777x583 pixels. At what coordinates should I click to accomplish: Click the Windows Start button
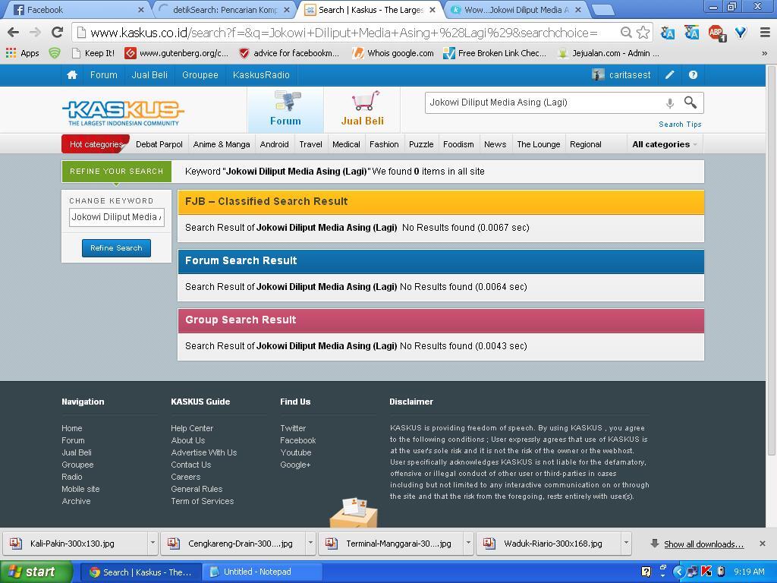coord(36,572)
